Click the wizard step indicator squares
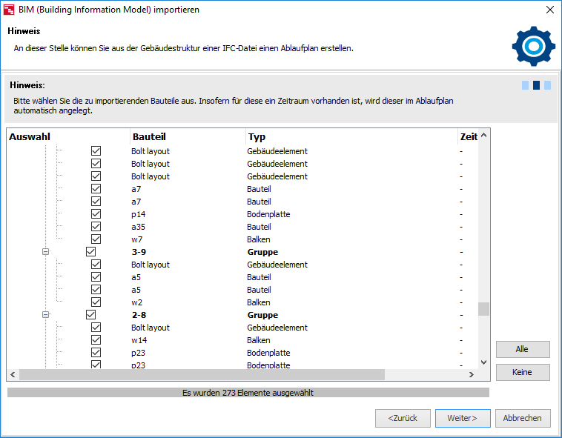Viewport: 562px width, 438px height. click(x=536, y=85)
